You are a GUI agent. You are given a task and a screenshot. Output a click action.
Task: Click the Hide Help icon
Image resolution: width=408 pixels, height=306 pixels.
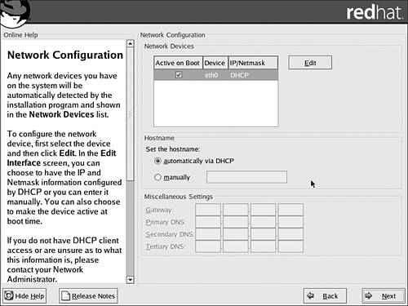coord(9,295)
